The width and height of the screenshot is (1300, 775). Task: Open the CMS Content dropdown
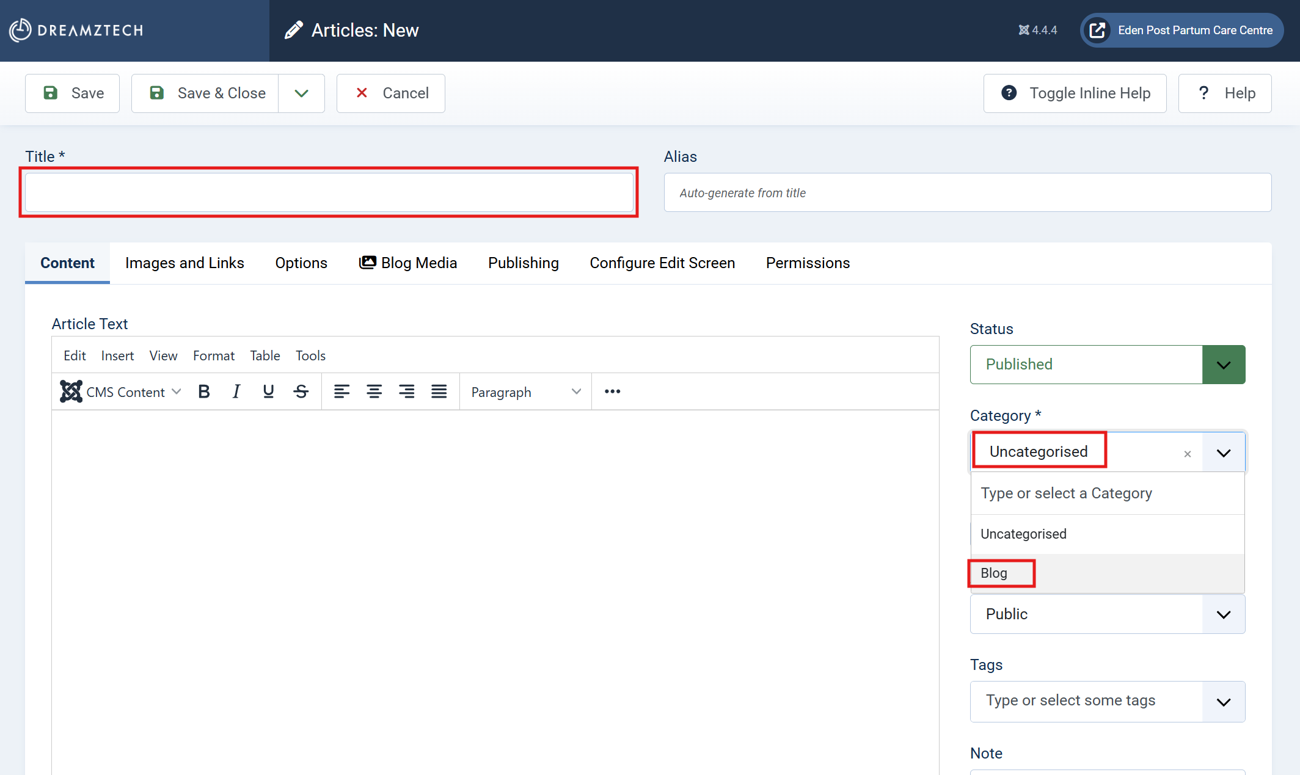pos(121,392)
